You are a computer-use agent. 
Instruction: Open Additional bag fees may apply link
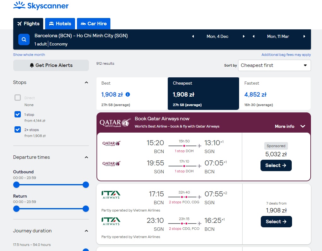(286, 55)
